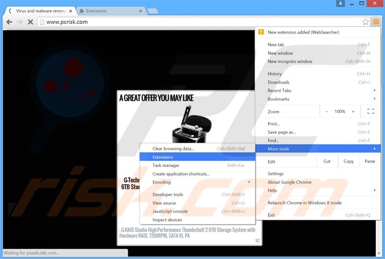Expand the Recent Tabs submenu
This screenshot has height=259, width=385.
[318, 91]
